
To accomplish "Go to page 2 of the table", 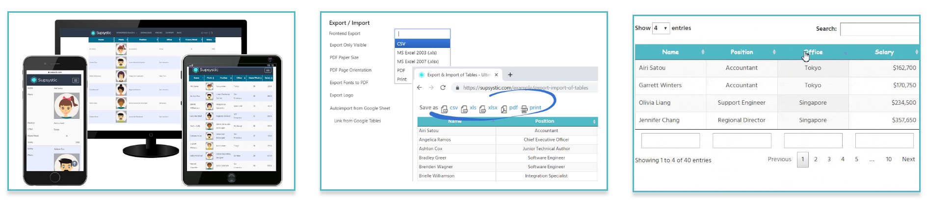I will (816, 159).
